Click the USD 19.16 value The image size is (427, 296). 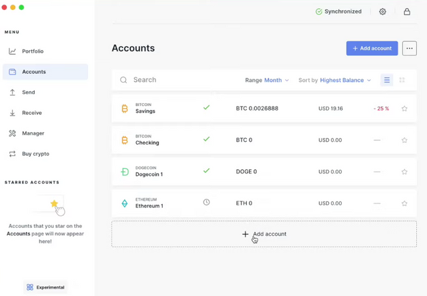[x=331, y=109]
